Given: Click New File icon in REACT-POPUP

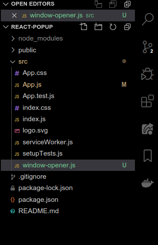Looking at the screenshot, I should pos(84,27).
